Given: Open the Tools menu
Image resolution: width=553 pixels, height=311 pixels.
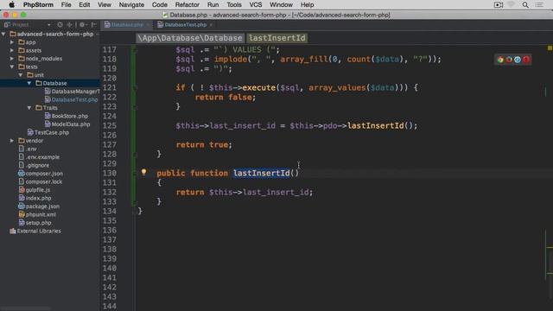Looking at the screenshot, I should 234,4.
